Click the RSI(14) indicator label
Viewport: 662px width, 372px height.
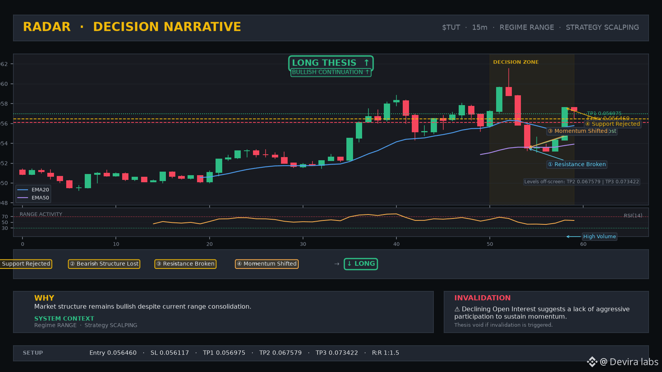[x=633, y=216]
